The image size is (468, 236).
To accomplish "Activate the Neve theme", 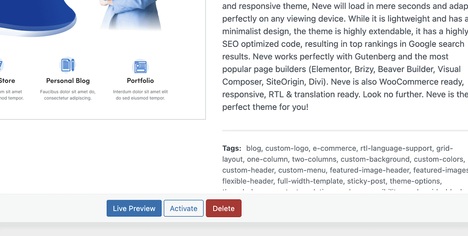I will [184, 208].
